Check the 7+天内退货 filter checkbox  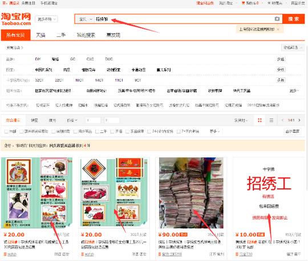coord(179,131)
